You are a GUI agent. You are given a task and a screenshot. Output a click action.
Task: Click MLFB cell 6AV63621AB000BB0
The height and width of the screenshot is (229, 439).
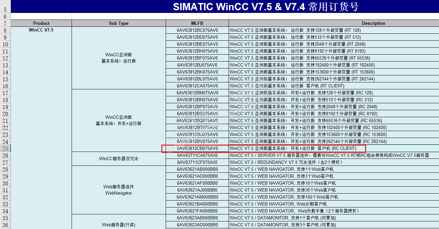coord(197,169)
